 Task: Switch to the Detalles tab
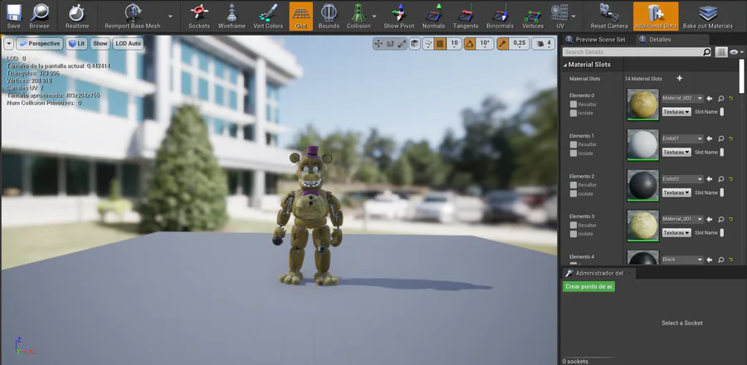coord(660,40)
